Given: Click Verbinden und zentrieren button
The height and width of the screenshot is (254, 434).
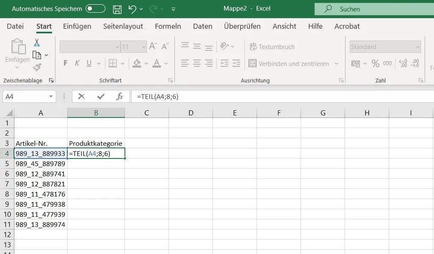Looking at the screenshot, I should click(289, 64).
